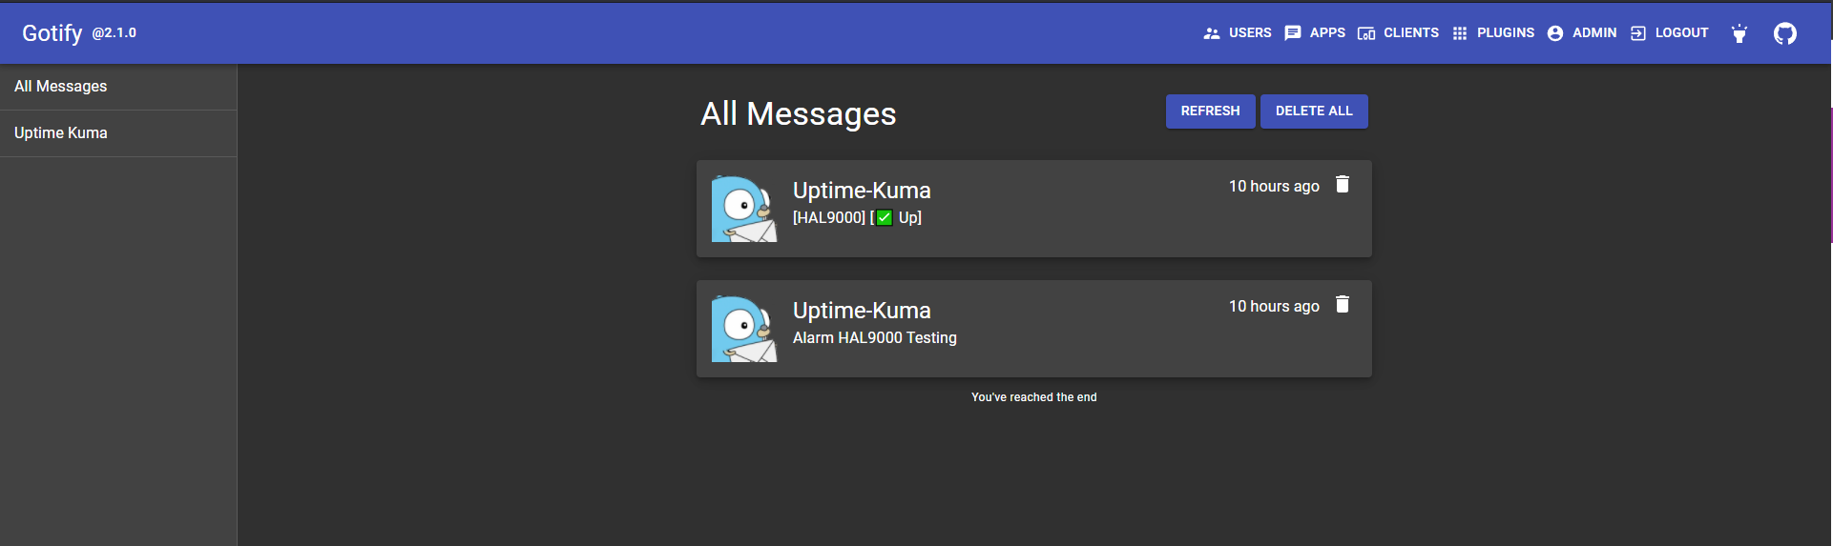
Task: Refresh the messages list
Action: (x=1210, y=111)
